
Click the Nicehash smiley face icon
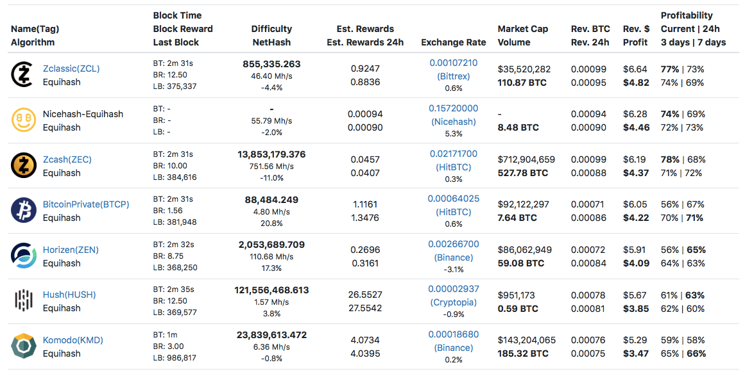[24, 120]
